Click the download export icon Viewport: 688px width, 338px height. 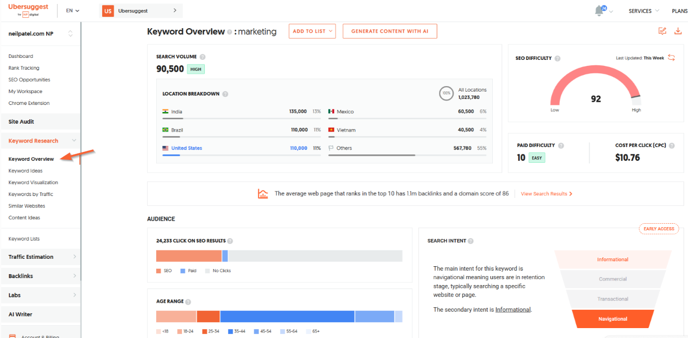tap(678, 31)
